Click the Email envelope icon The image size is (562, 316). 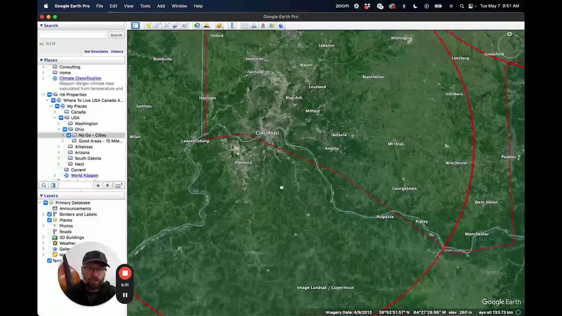tap(245, 25)
